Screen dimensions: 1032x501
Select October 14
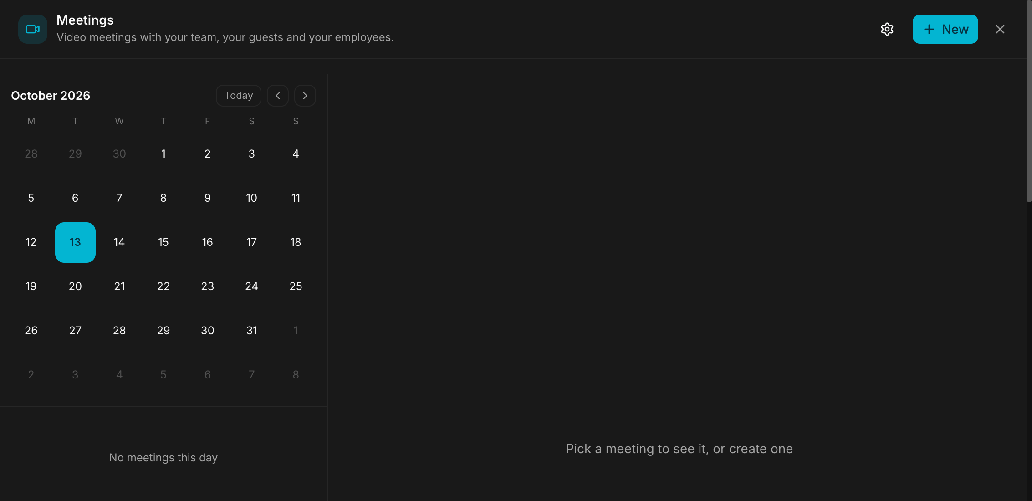pyautogui.click(x=119, y=242)
